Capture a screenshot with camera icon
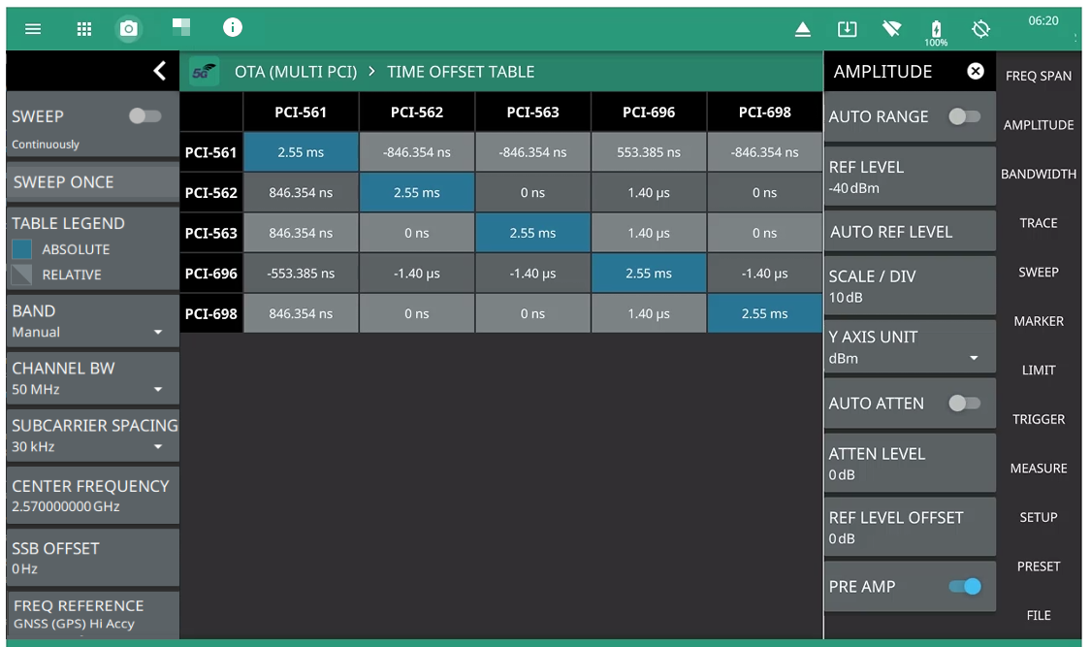The image size is (1090, 647). [x=128, y=29]
